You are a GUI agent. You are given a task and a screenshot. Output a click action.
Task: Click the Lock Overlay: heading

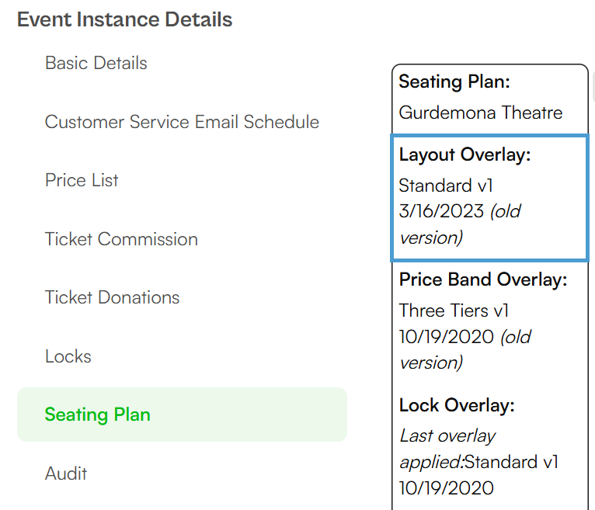[457, 405]
